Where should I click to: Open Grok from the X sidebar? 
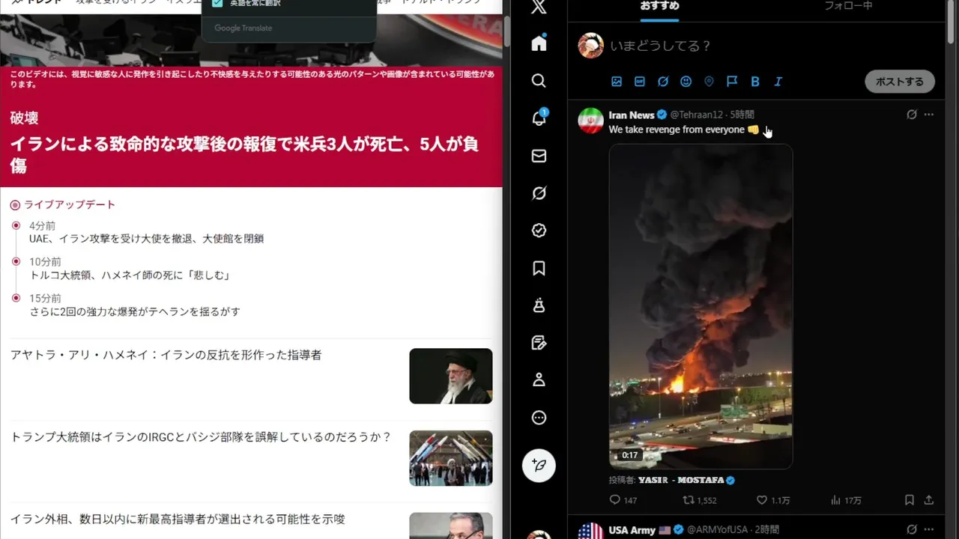[x=539, y=193]
